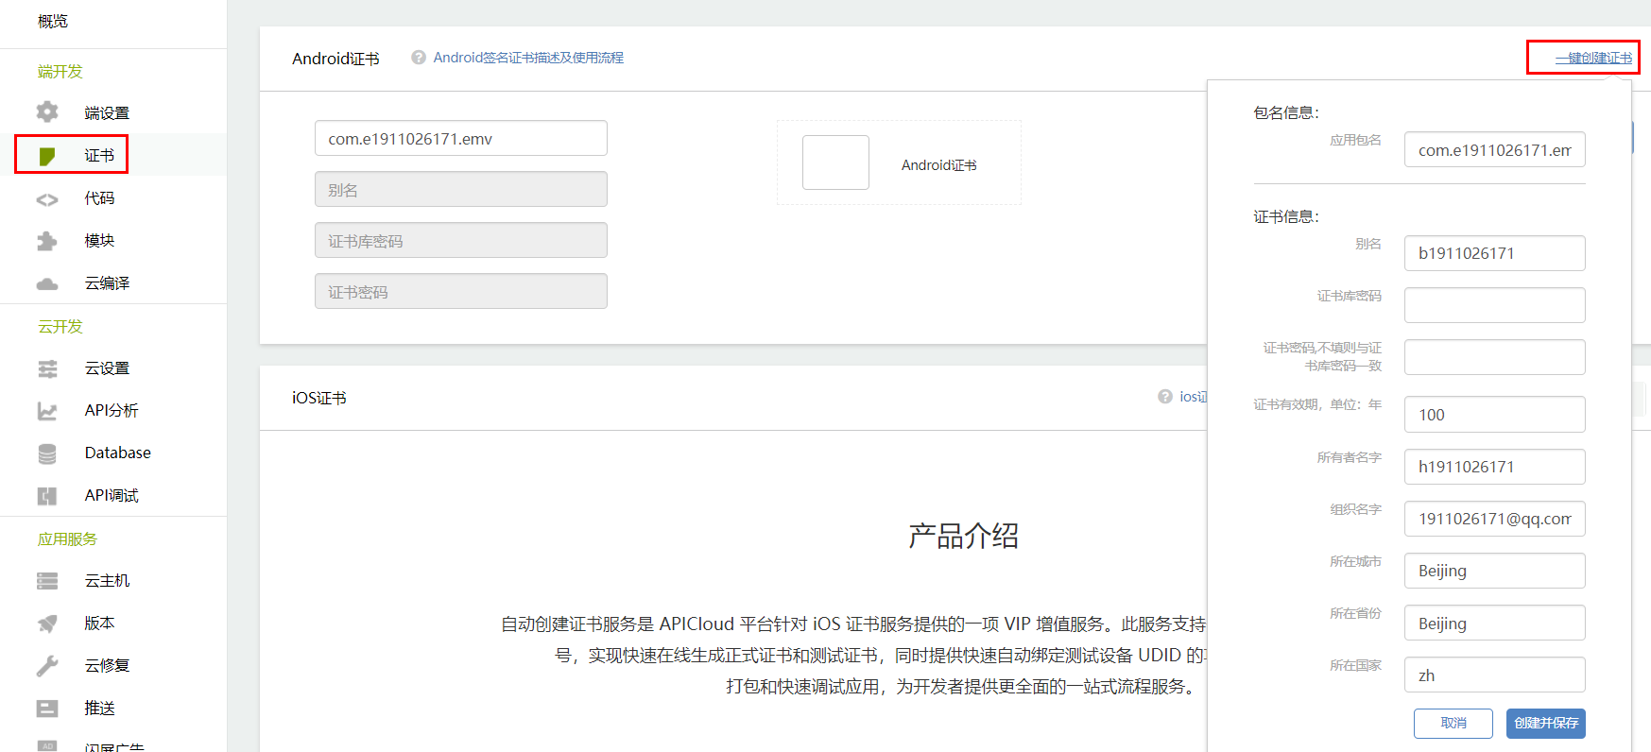Open the 云修复 menu item

(x=107, y=666)
